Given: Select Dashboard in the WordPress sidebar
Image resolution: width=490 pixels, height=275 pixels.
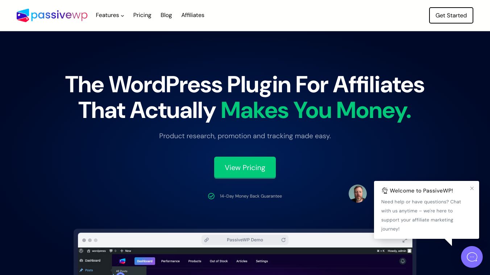Looking at the screenshot, I should 90,261.
